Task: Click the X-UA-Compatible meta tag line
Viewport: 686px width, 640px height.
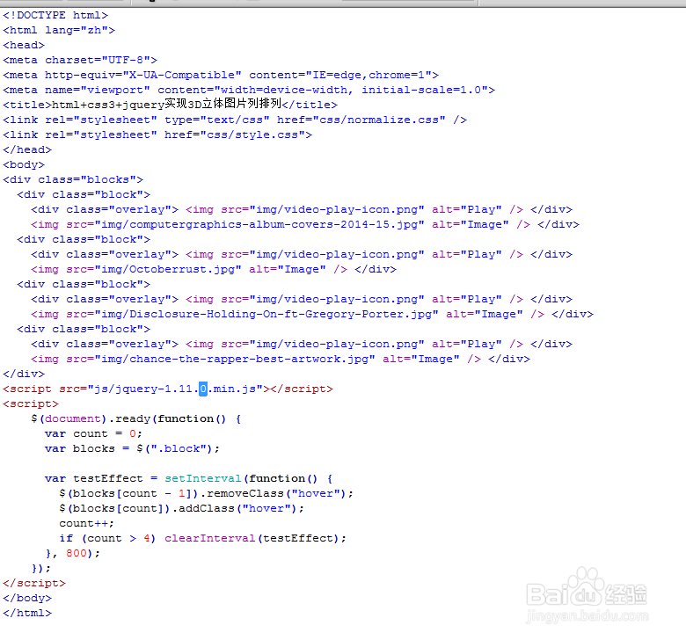Action: pyautogui.click(x=221, y=75)
